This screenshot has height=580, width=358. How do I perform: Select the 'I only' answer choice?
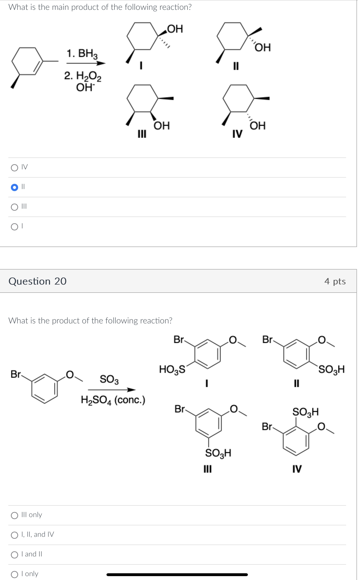(x=15, y=573)
